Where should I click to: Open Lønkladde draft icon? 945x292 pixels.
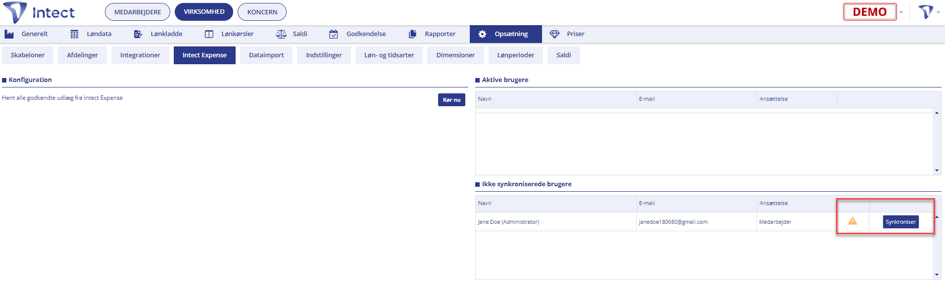tap(138, 34)
